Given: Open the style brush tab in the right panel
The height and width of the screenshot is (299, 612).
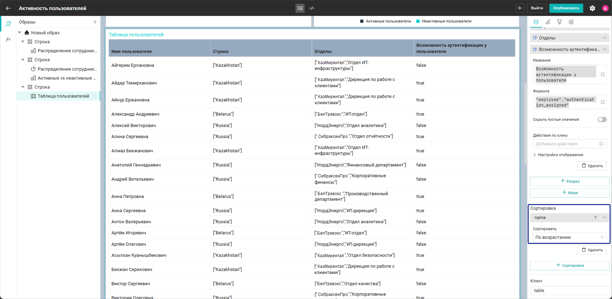Looking at the screenshot, I should click(x=548, y=22).
